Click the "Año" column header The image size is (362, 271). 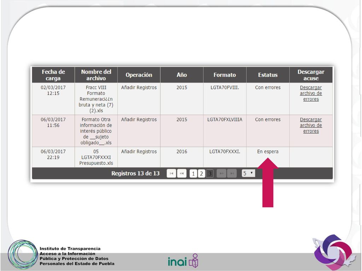(182, 75)
